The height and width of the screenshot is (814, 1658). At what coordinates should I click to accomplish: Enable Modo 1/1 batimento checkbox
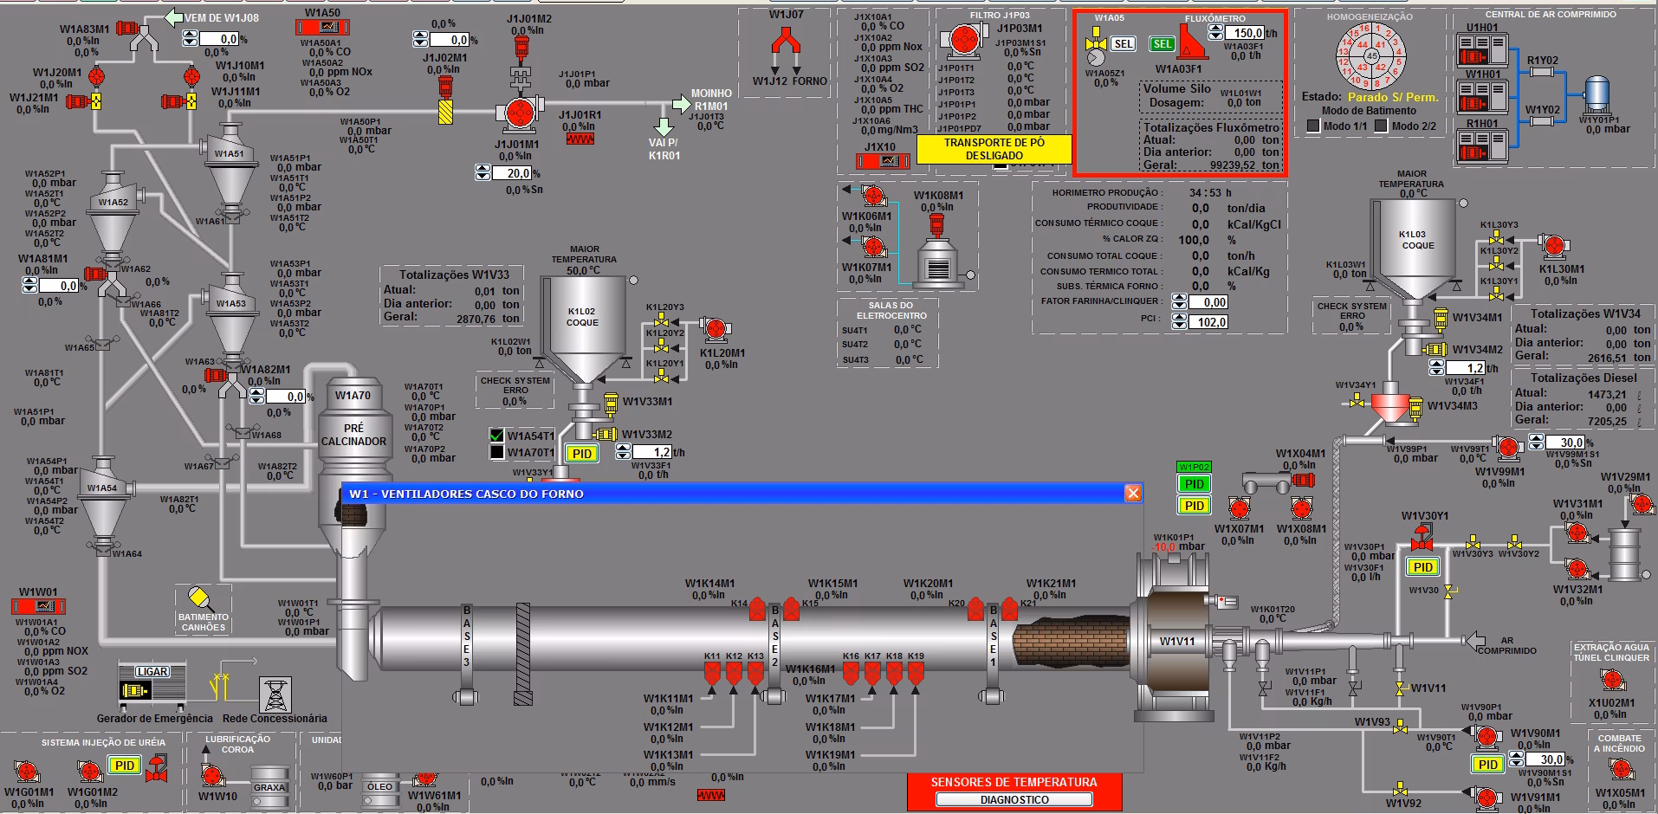(x=1313, y=126)
